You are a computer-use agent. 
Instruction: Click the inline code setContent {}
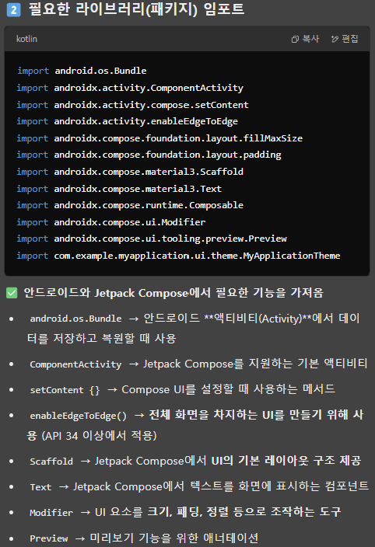click(x=65, y=390)
